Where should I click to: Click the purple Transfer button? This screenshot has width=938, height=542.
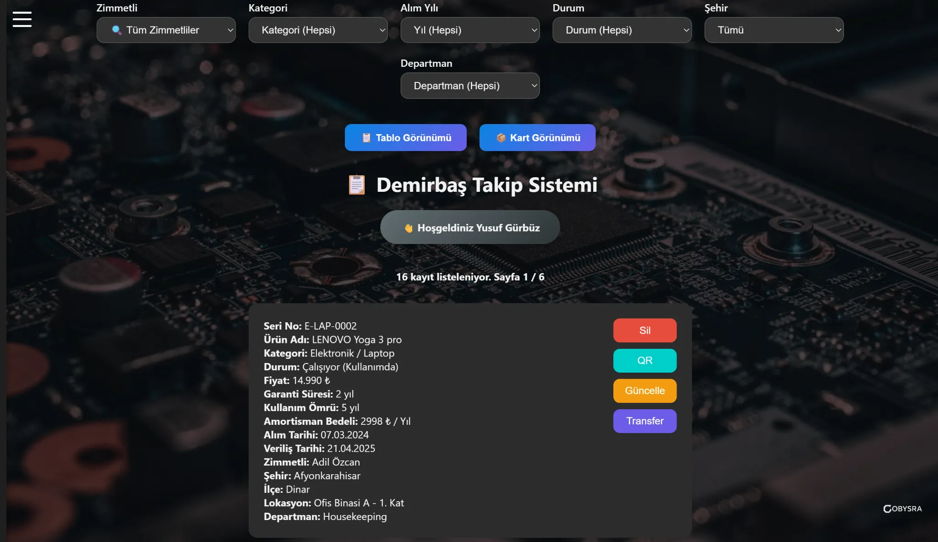point(645,421)
